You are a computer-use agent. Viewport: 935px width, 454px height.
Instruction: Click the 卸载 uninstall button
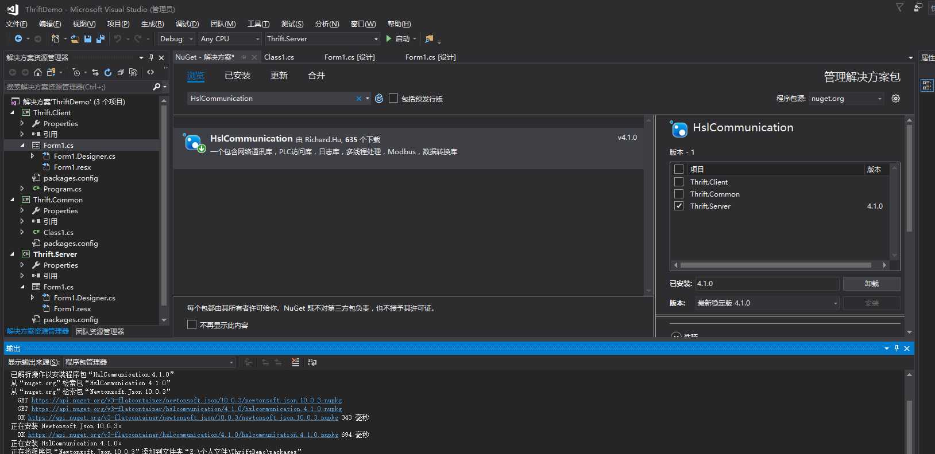(871, 284)
